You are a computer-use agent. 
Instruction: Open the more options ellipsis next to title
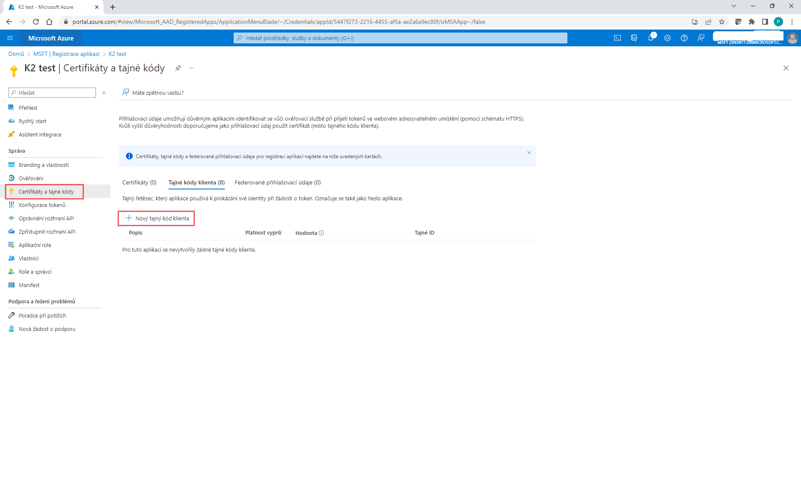(191, 68)
